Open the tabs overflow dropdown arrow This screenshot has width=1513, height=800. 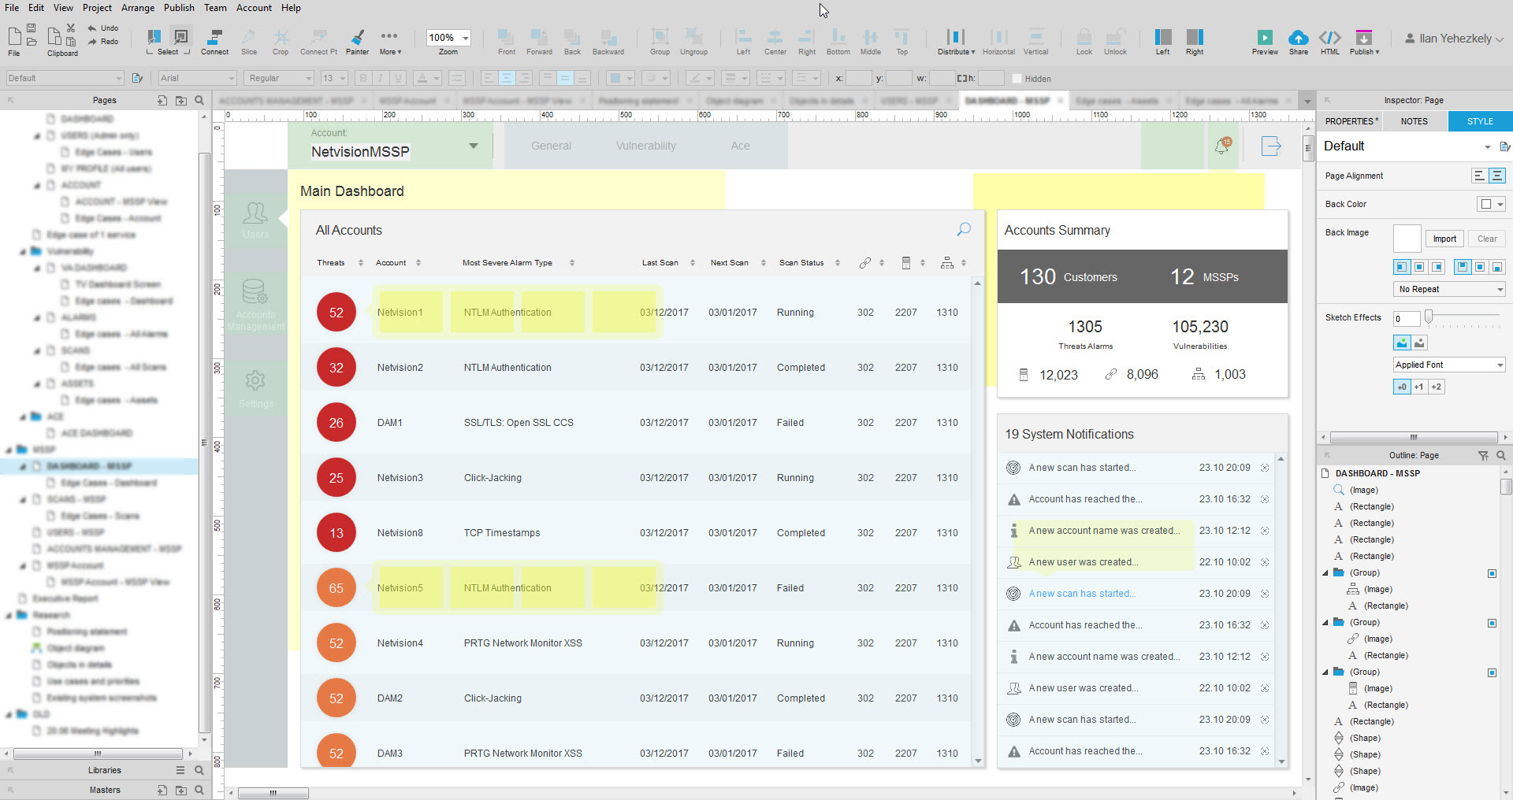coord(1307,101)
